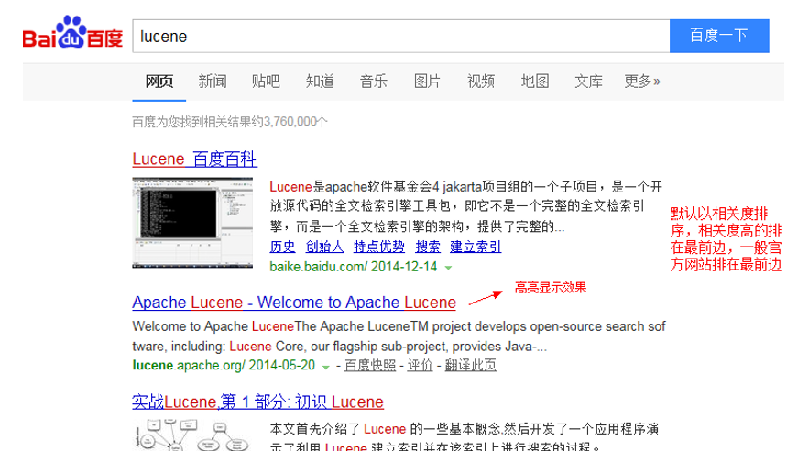Click the result count text 3,760,000个

tap(296, 122)
